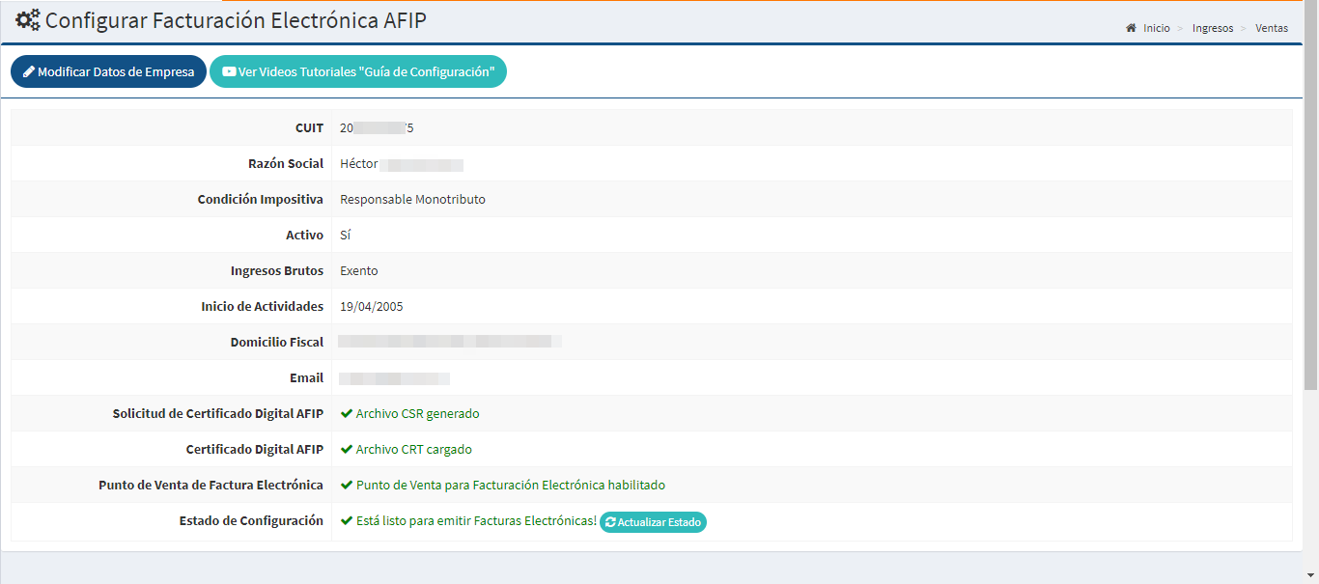Click checkmark beside Punto de Venta habilitado
This screenshot has height=584, width=1319.
(347, 485)
